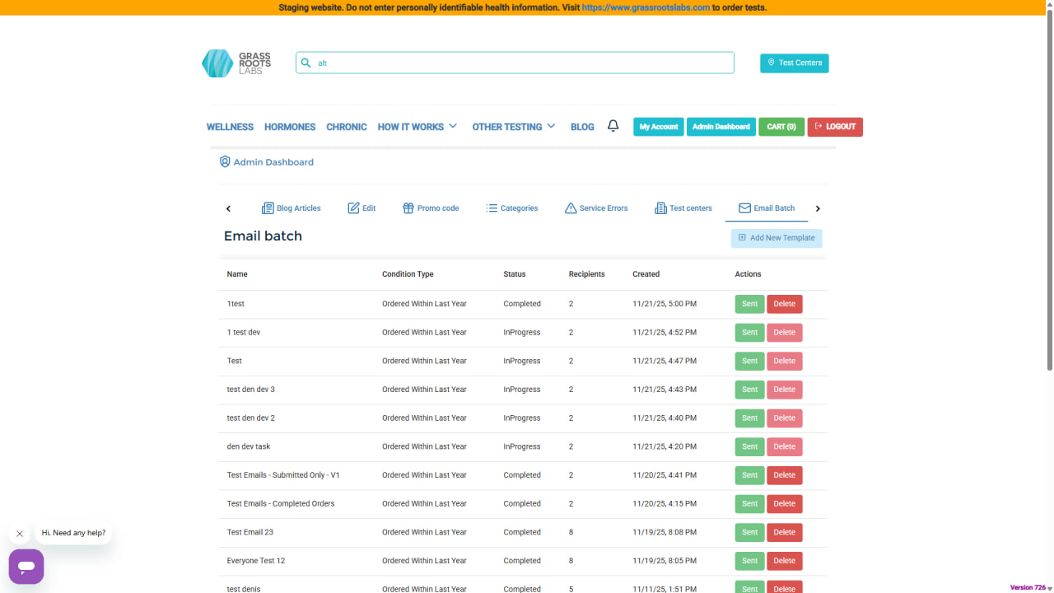
Task: Go to the Chronic menu item
Action: (347, 127)
